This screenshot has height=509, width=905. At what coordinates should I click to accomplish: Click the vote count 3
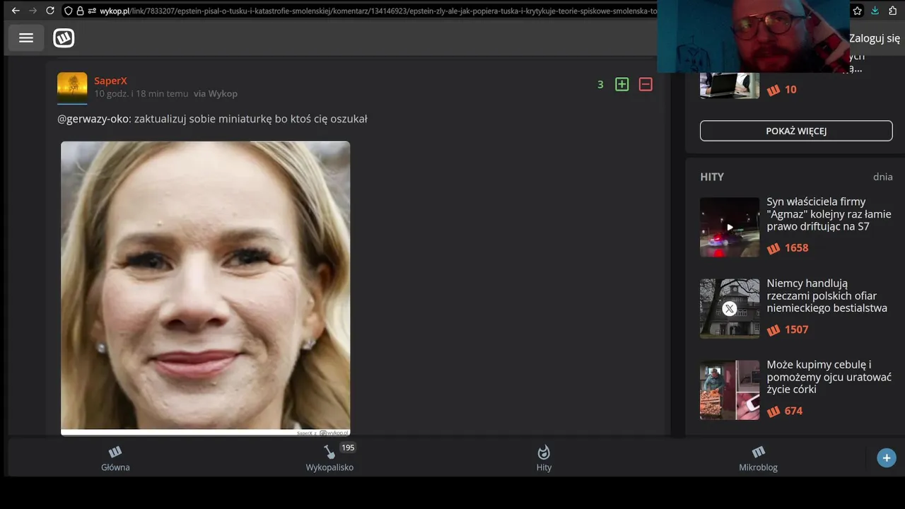(x=600, y=85)
